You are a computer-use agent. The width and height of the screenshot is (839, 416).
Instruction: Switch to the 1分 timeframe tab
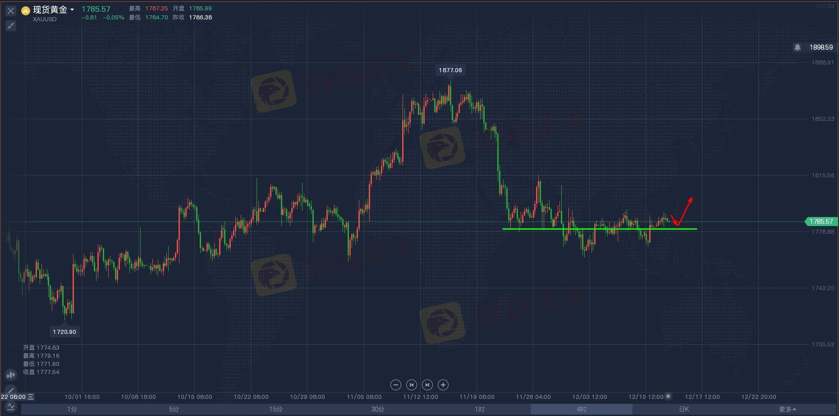tap(72, 409)
